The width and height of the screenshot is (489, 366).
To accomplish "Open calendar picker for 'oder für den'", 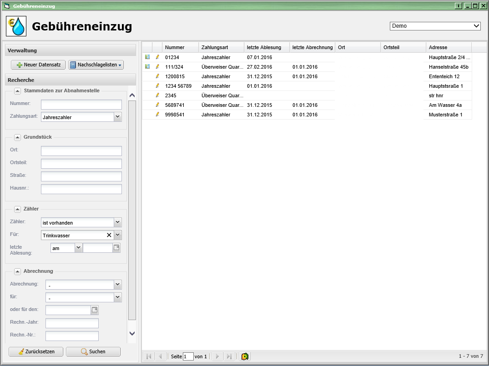I will tap(95, 310).
